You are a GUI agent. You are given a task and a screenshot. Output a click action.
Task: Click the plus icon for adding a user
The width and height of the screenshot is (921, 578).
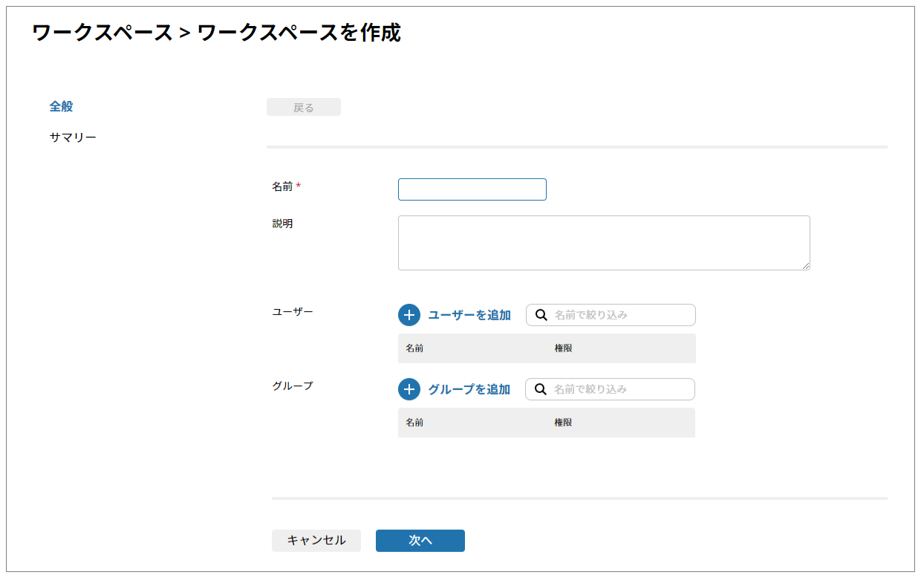[x=409, y=315]
